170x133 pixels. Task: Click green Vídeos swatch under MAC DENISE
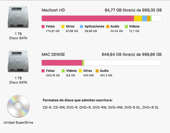pyautogui.click(x=63, y=71)
